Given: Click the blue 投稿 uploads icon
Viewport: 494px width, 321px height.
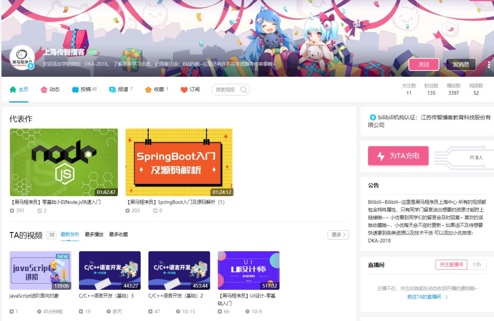Looking at the screenshot, I should point(76,90).
